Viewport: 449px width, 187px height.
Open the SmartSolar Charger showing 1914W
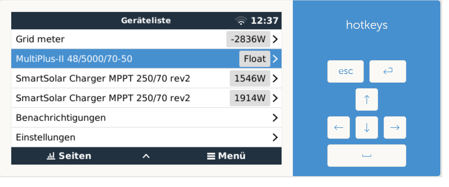[x=146, y=98]
